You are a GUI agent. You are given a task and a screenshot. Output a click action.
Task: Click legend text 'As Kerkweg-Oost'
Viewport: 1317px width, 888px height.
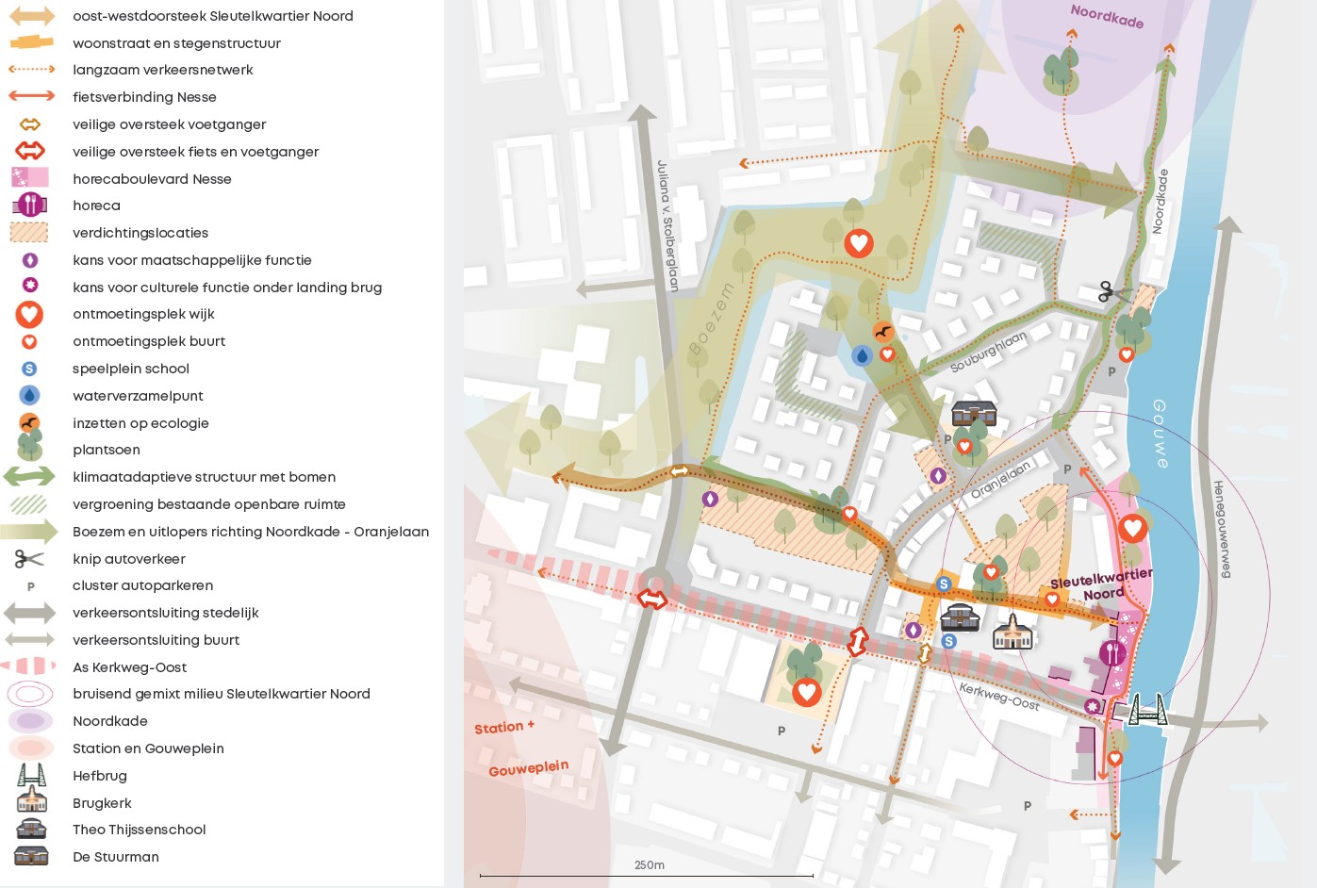click(x=130, y=667)
